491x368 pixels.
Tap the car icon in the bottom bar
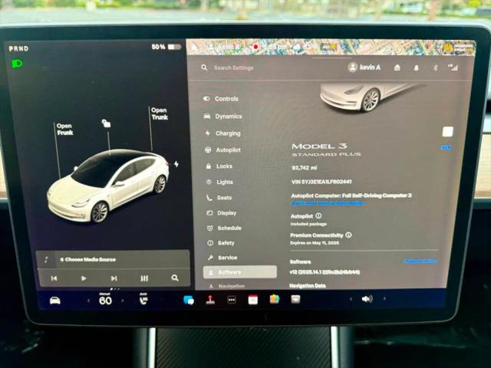coord(55,301)
